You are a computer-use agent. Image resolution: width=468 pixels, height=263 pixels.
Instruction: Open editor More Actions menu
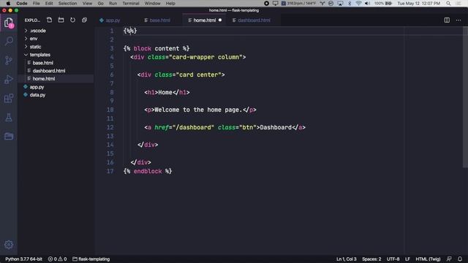coord(458,20)
